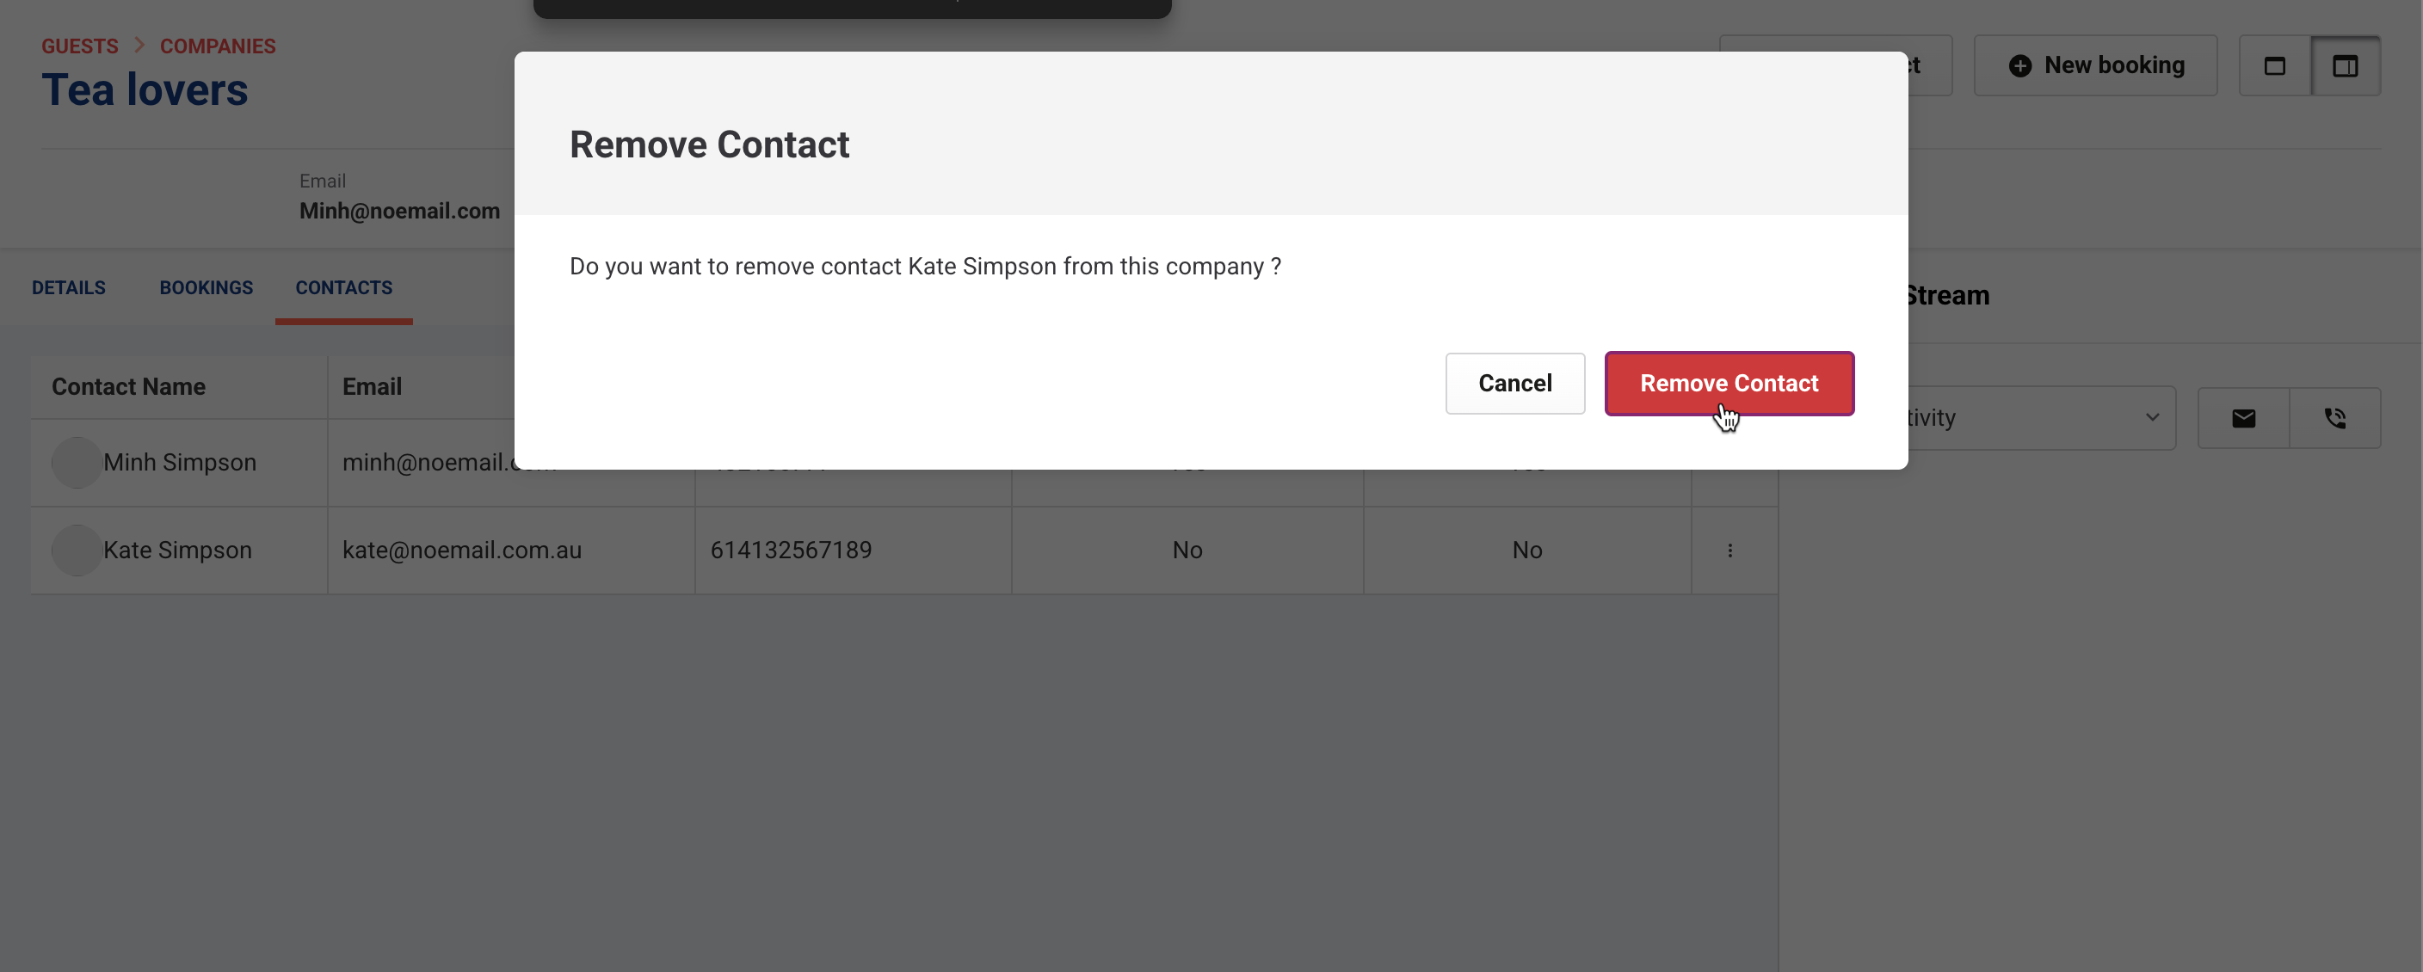Open the DETAILS tab
Image resolution: width=2423 pixels, height=972 pixels.
(x=69, y=287)
